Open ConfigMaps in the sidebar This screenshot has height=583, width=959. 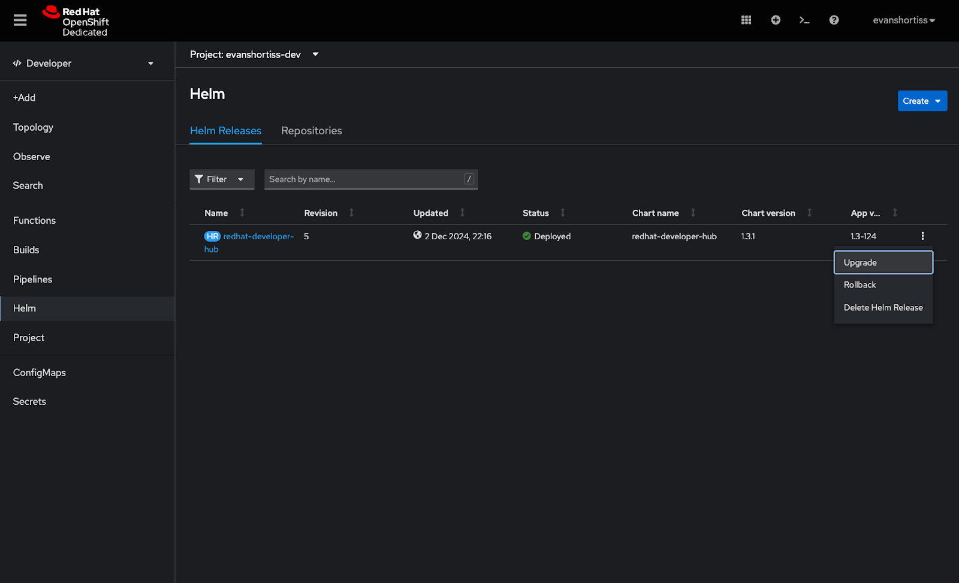coord(88,372)
